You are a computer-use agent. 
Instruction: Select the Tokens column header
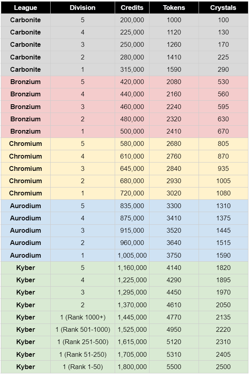(x=174, y=8)
